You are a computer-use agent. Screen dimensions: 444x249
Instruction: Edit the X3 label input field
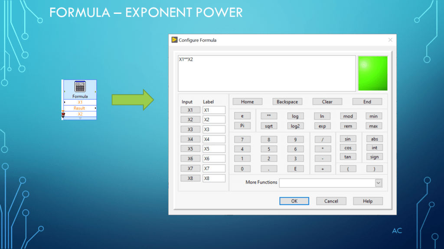click(x=214, y=129)
